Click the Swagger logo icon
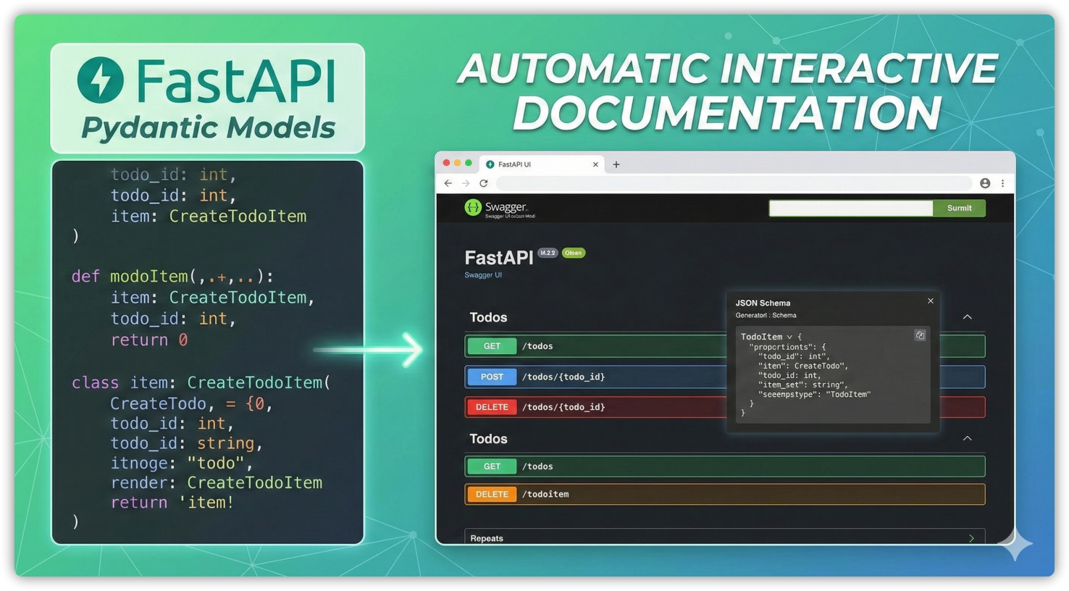This screenshot has height=591, width=1069. (x=473, y=208)
